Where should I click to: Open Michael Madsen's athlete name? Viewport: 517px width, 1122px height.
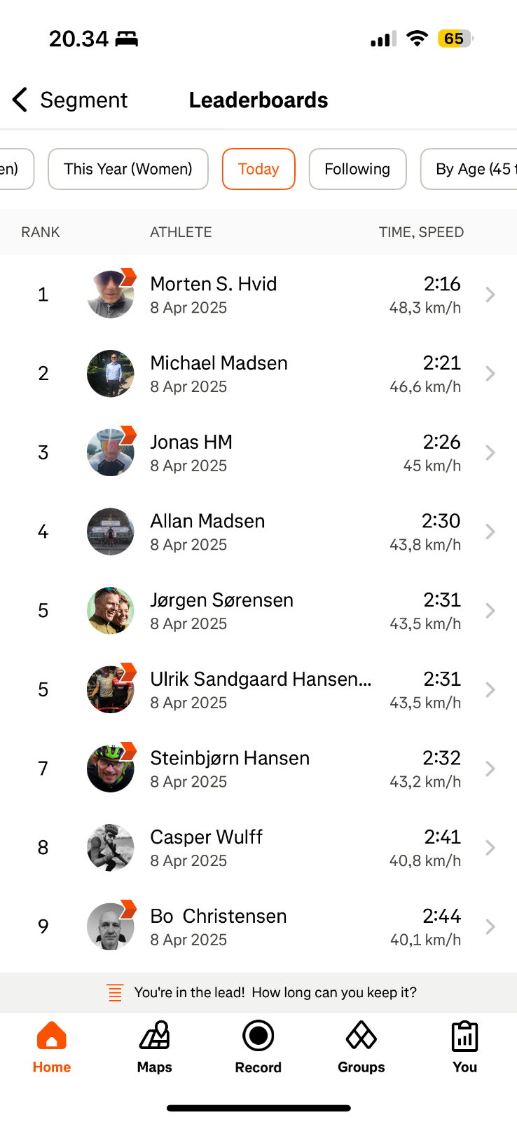(219, 363)
